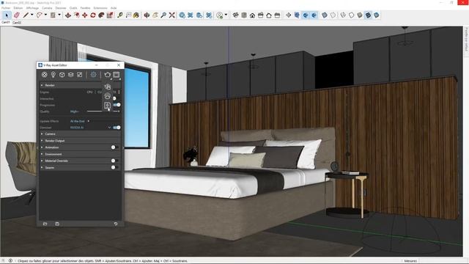Open V-Ray Settings gear tab
Image resolution: width=469 pixels, height=264 pixels.
94,75
